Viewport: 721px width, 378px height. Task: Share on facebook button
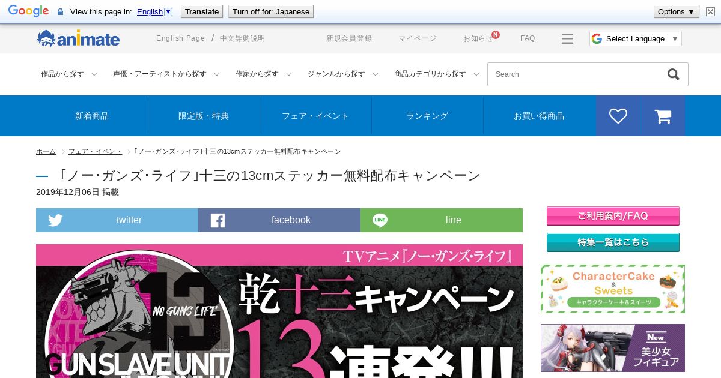click(x=279, y=220)
